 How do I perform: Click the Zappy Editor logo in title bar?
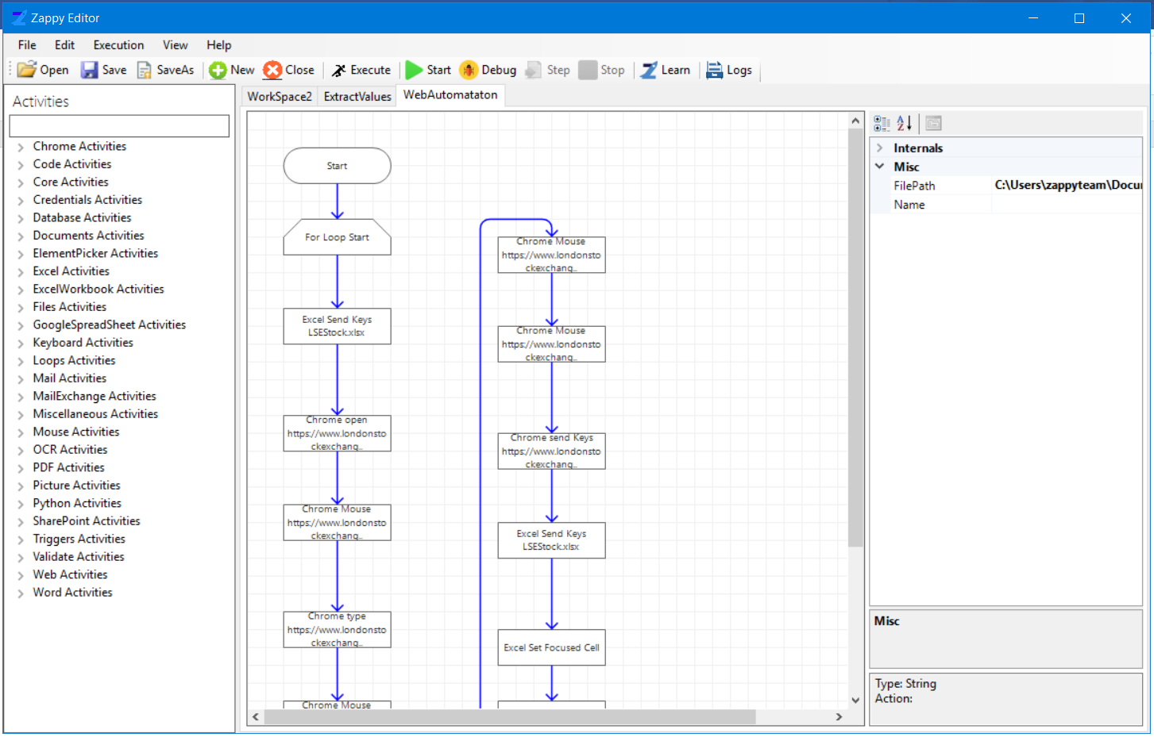pos(19,17)
